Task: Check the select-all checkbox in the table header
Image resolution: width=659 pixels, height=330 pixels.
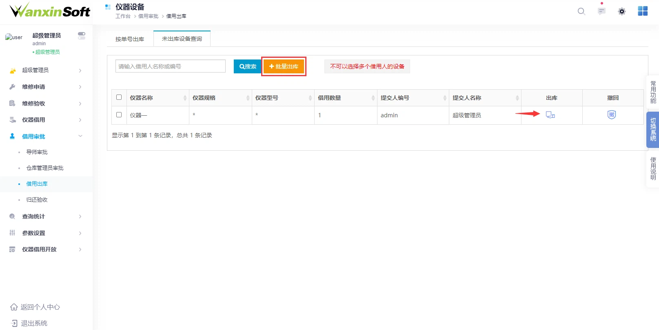Action: pyautogui.click(x=119, y=97)
